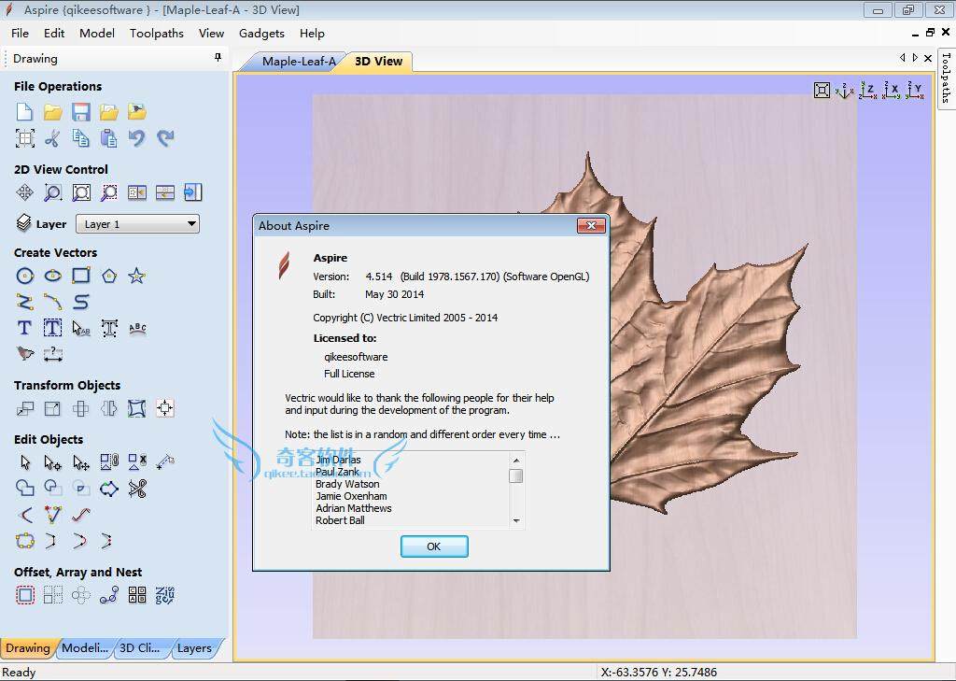The image size is (956, 681).
Task: Click the Scissors trim vectors icon
Action: pyautogui.click(x=137, y=489)
